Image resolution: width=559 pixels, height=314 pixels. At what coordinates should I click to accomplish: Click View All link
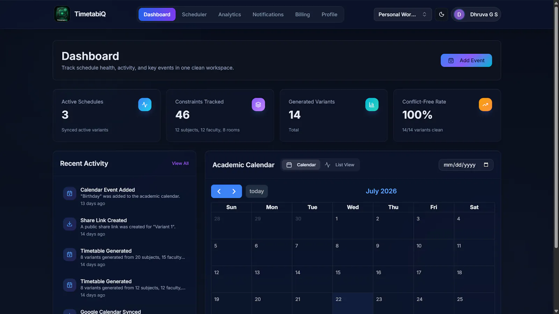point(180,163)
